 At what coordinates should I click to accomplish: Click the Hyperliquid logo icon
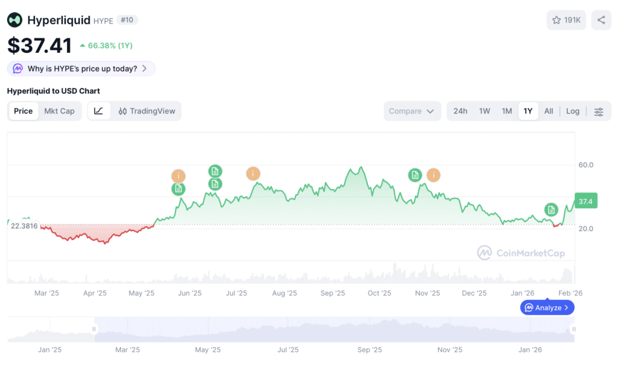click(14, 20)
